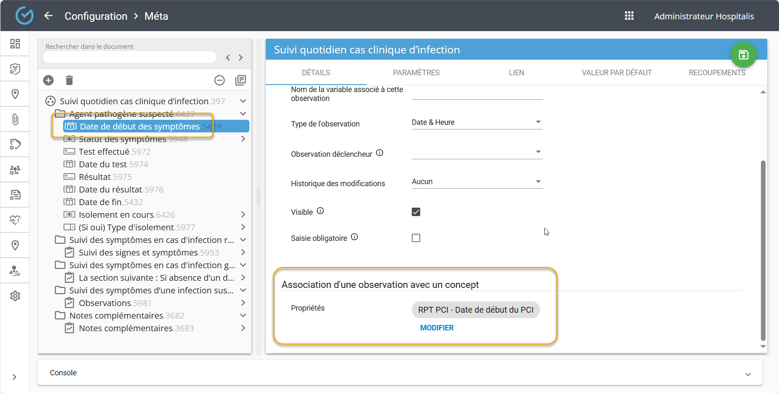Switch to the PARAMÈTRES tab
The height and width of the screenshot is (393, 779).
pyautogui.click(x=416, y=73)
